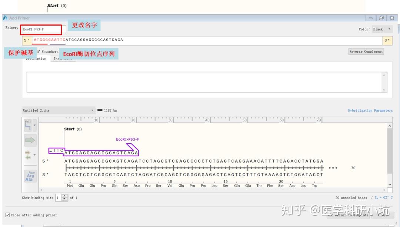Click Add Primer to Template
The image size is (400, 227).
[347, 215]
